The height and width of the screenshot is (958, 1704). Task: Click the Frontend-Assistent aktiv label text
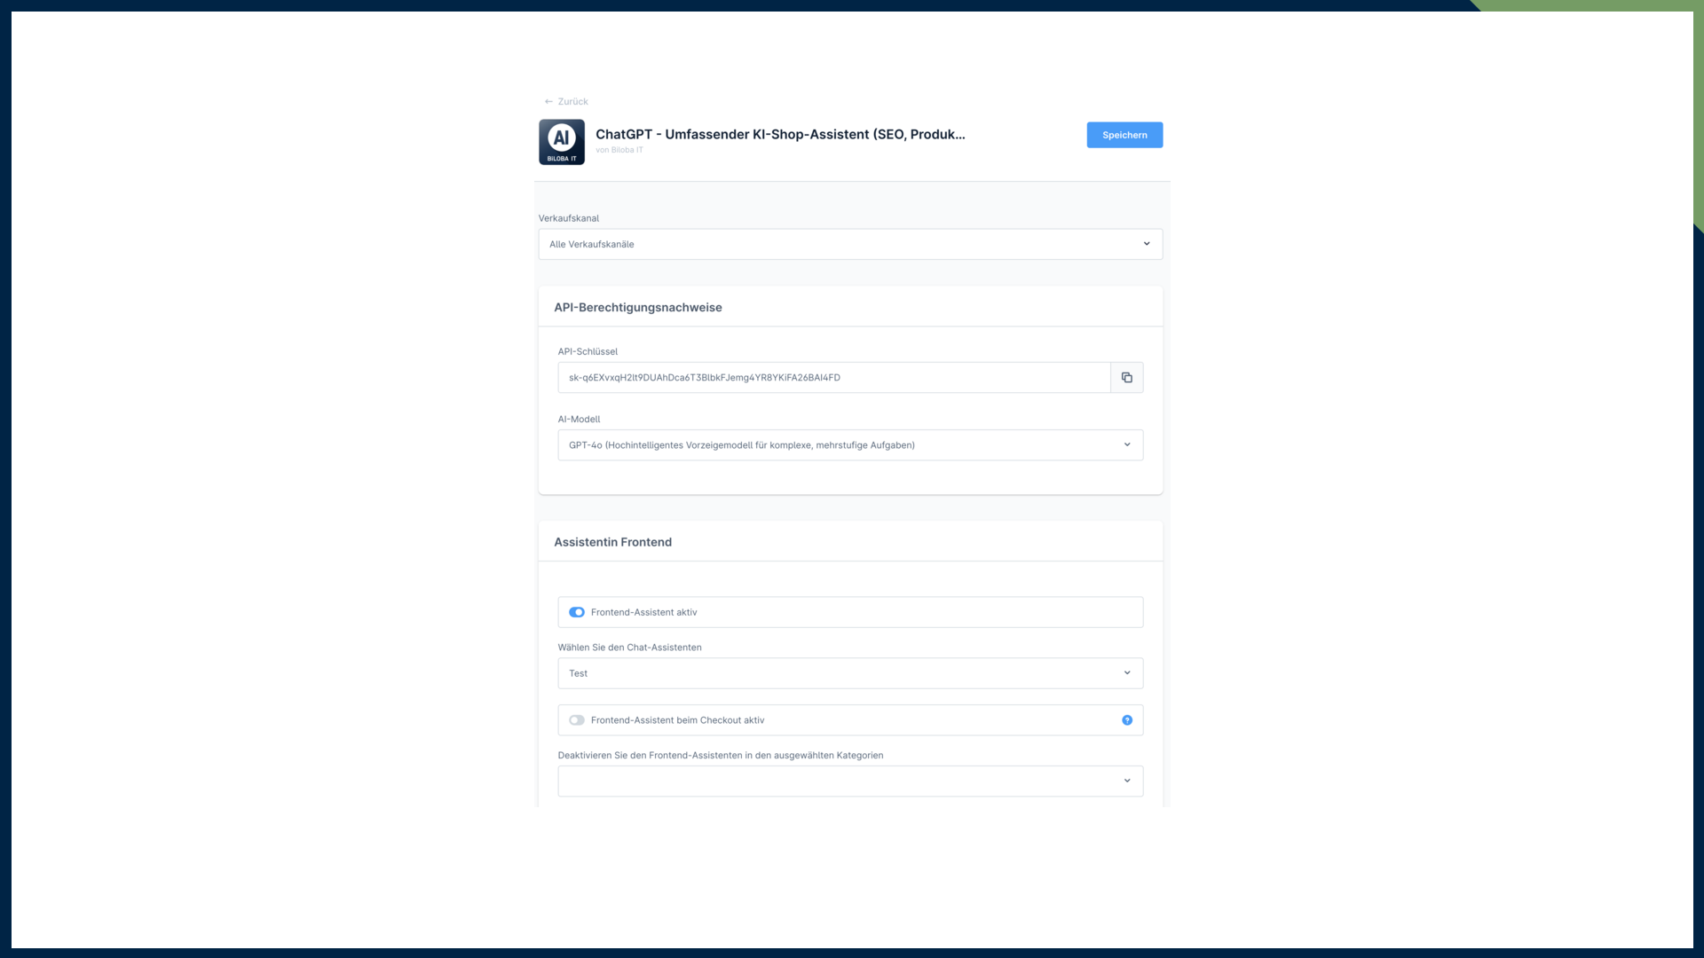[x=643, y=612]
